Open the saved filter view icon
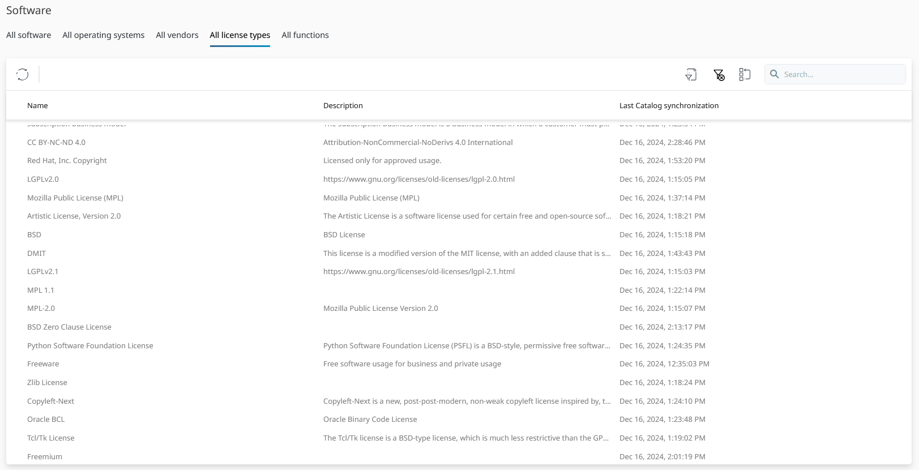919x470 pixels. point(691,75)
